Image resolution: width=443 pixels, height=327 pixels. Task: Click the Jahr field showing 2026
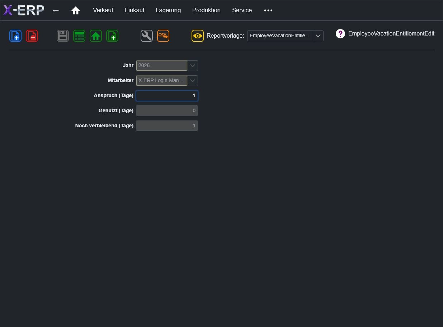[162, 66]
